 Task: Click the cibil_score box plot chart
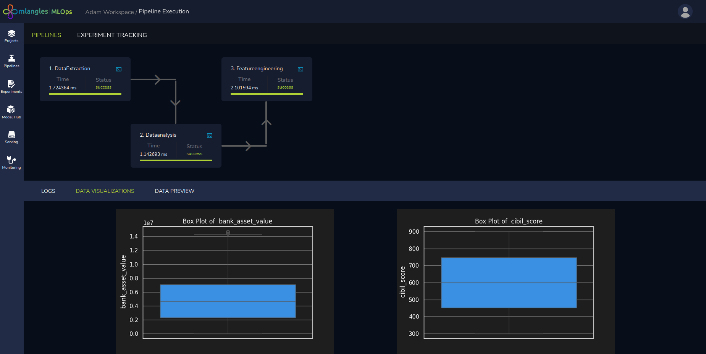(x=508, y=282)
